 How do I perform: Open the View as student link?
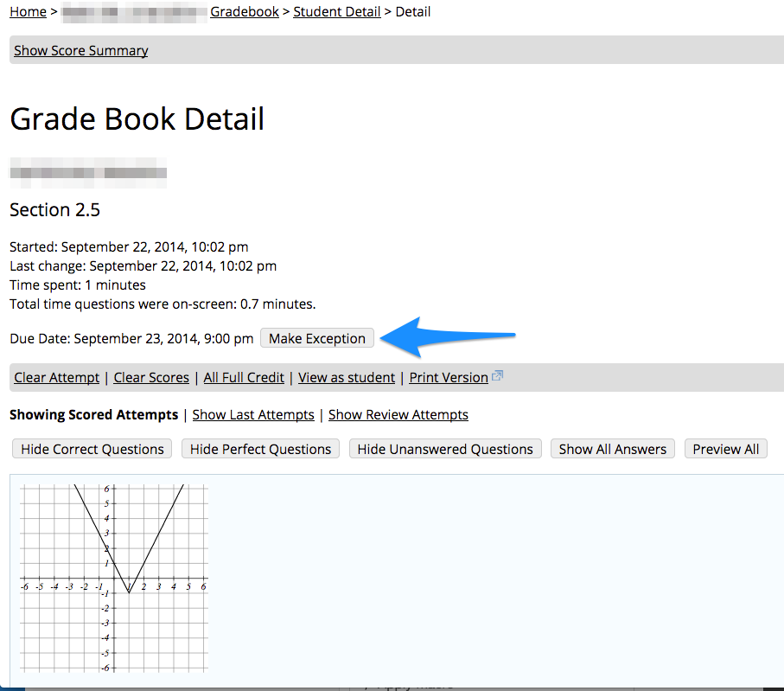[x=347, y=377]
